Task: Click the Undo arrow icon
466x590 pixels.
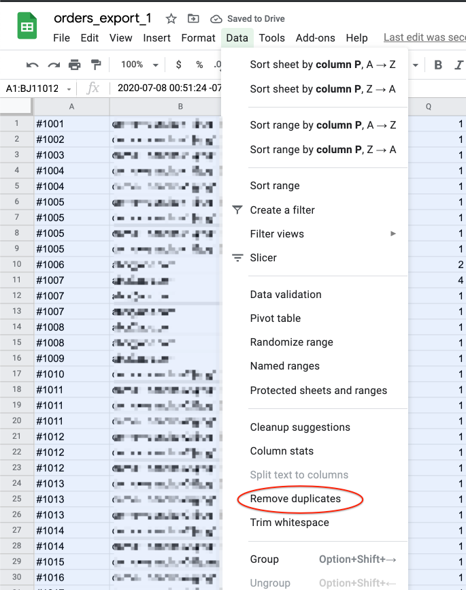Action: point(33,65)
